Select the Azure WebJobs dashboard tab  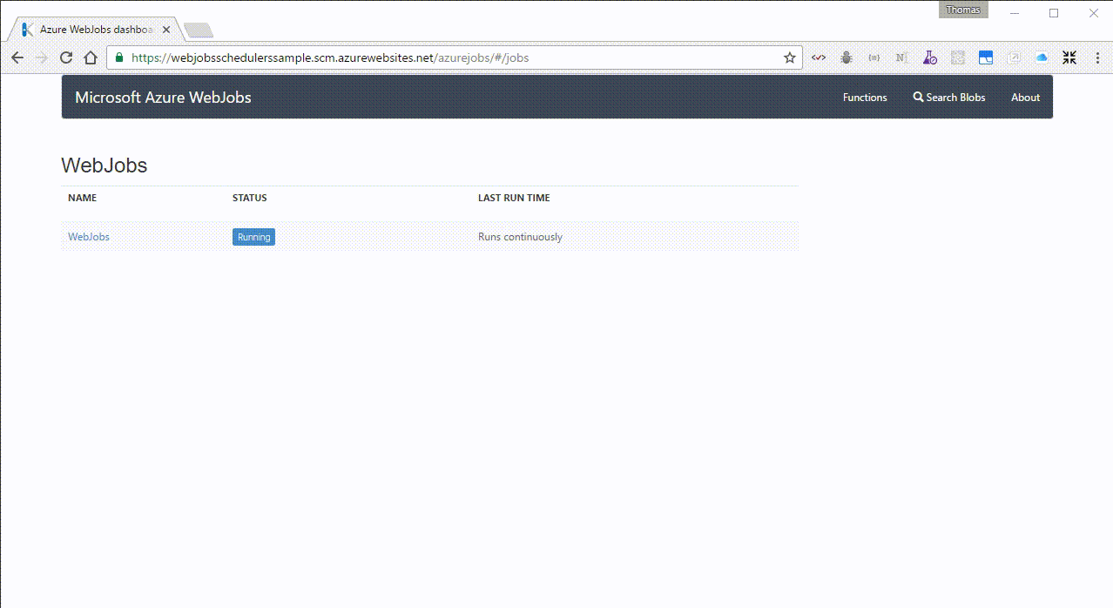coord(96,30)
